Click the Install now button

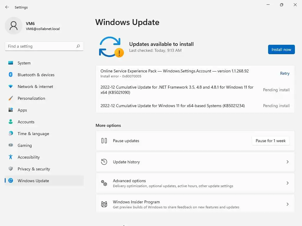[281, 49]
